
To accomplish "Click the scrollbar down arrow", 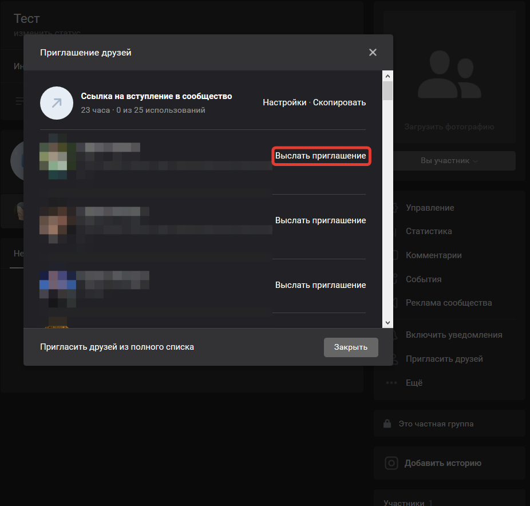I will pyautogui.click(x=387, y=323).
